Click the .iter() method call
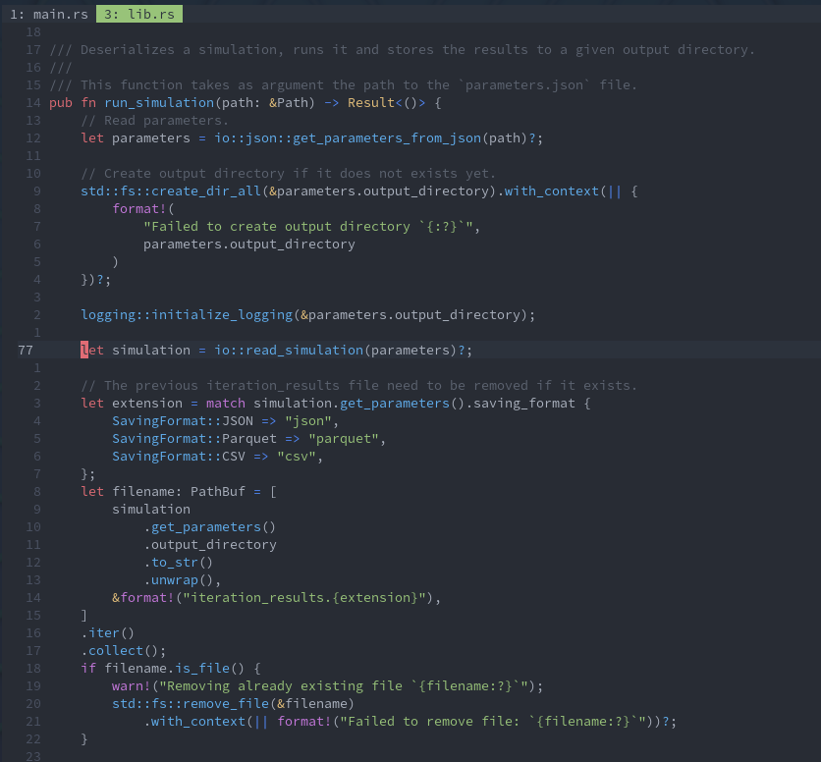The width and height of the screenshot is (821, 762). coord(107,633)
